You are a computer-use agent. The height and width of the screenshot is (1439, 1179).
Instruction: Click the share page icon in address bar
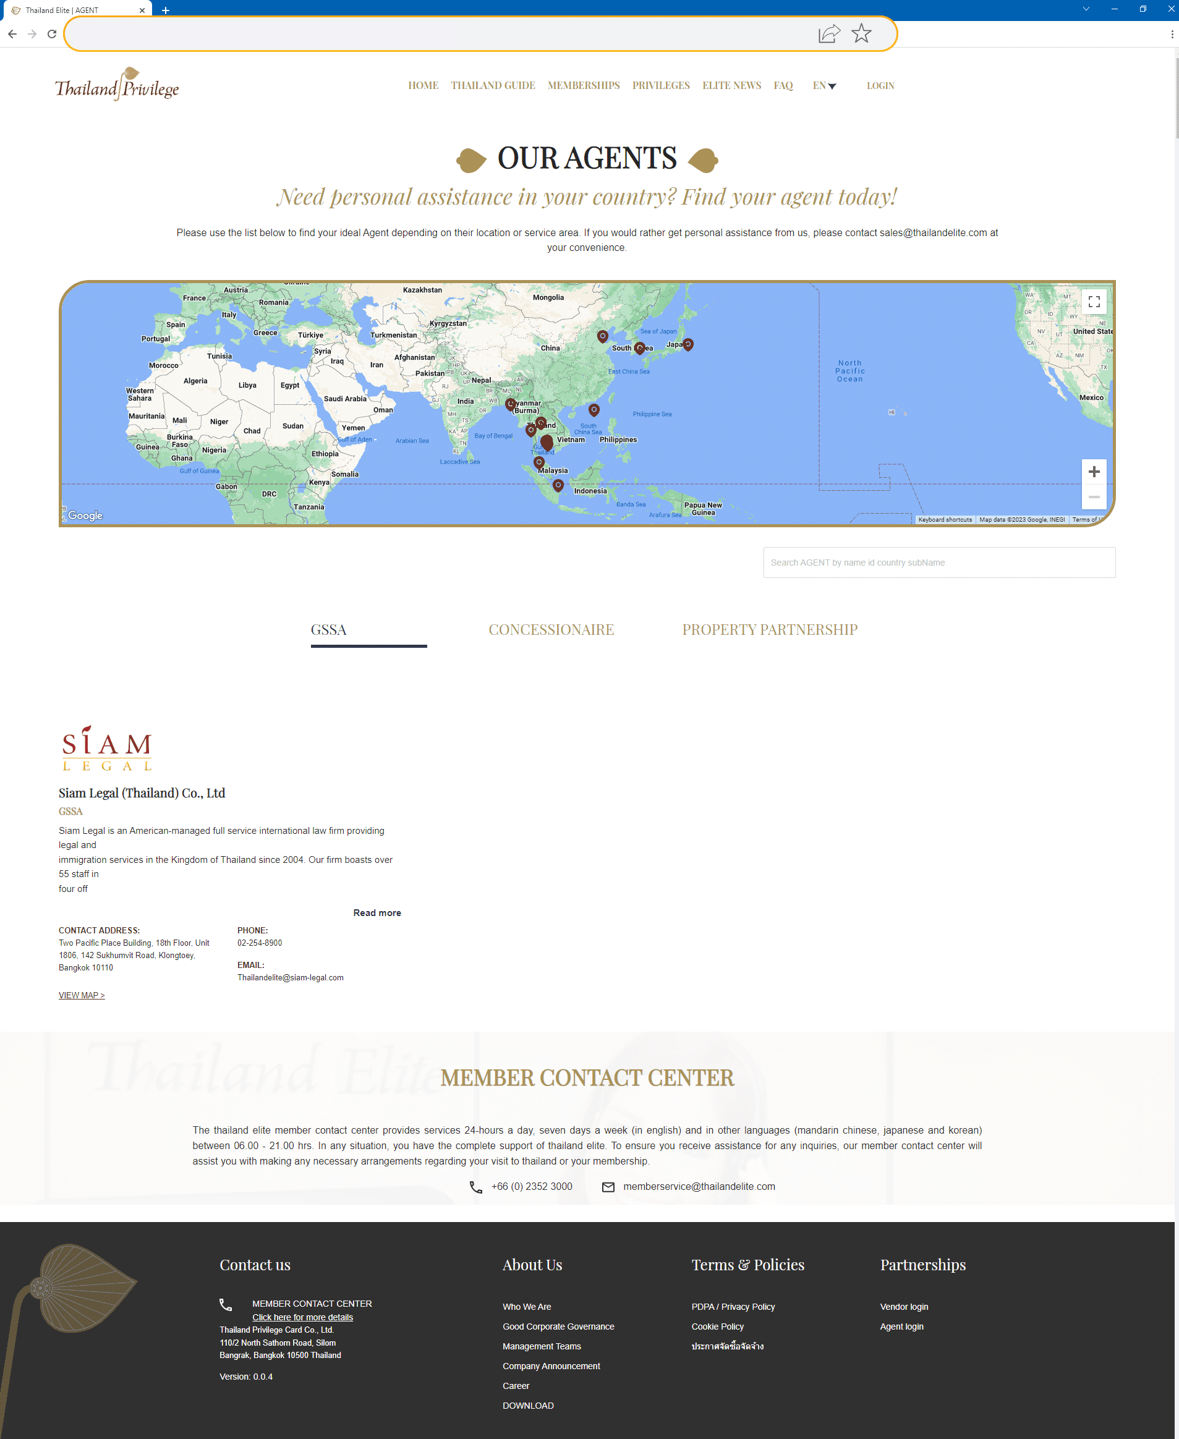pos(829,33)
